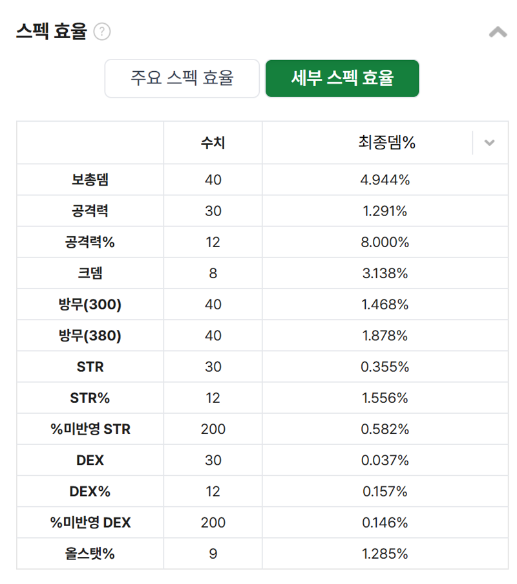
Task: Click the 스펙 효율 section title
Action: point(51,31)
